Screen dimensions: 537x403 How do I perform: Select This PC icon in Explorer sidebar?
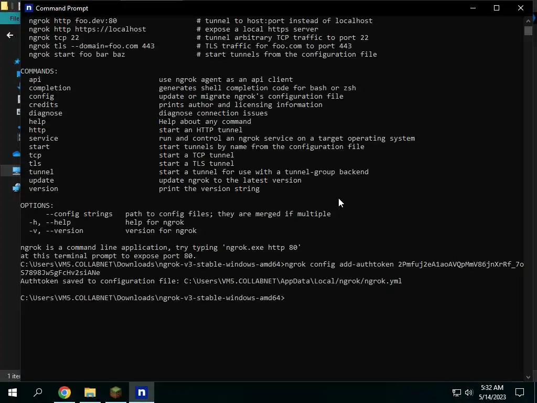[16, 171]
